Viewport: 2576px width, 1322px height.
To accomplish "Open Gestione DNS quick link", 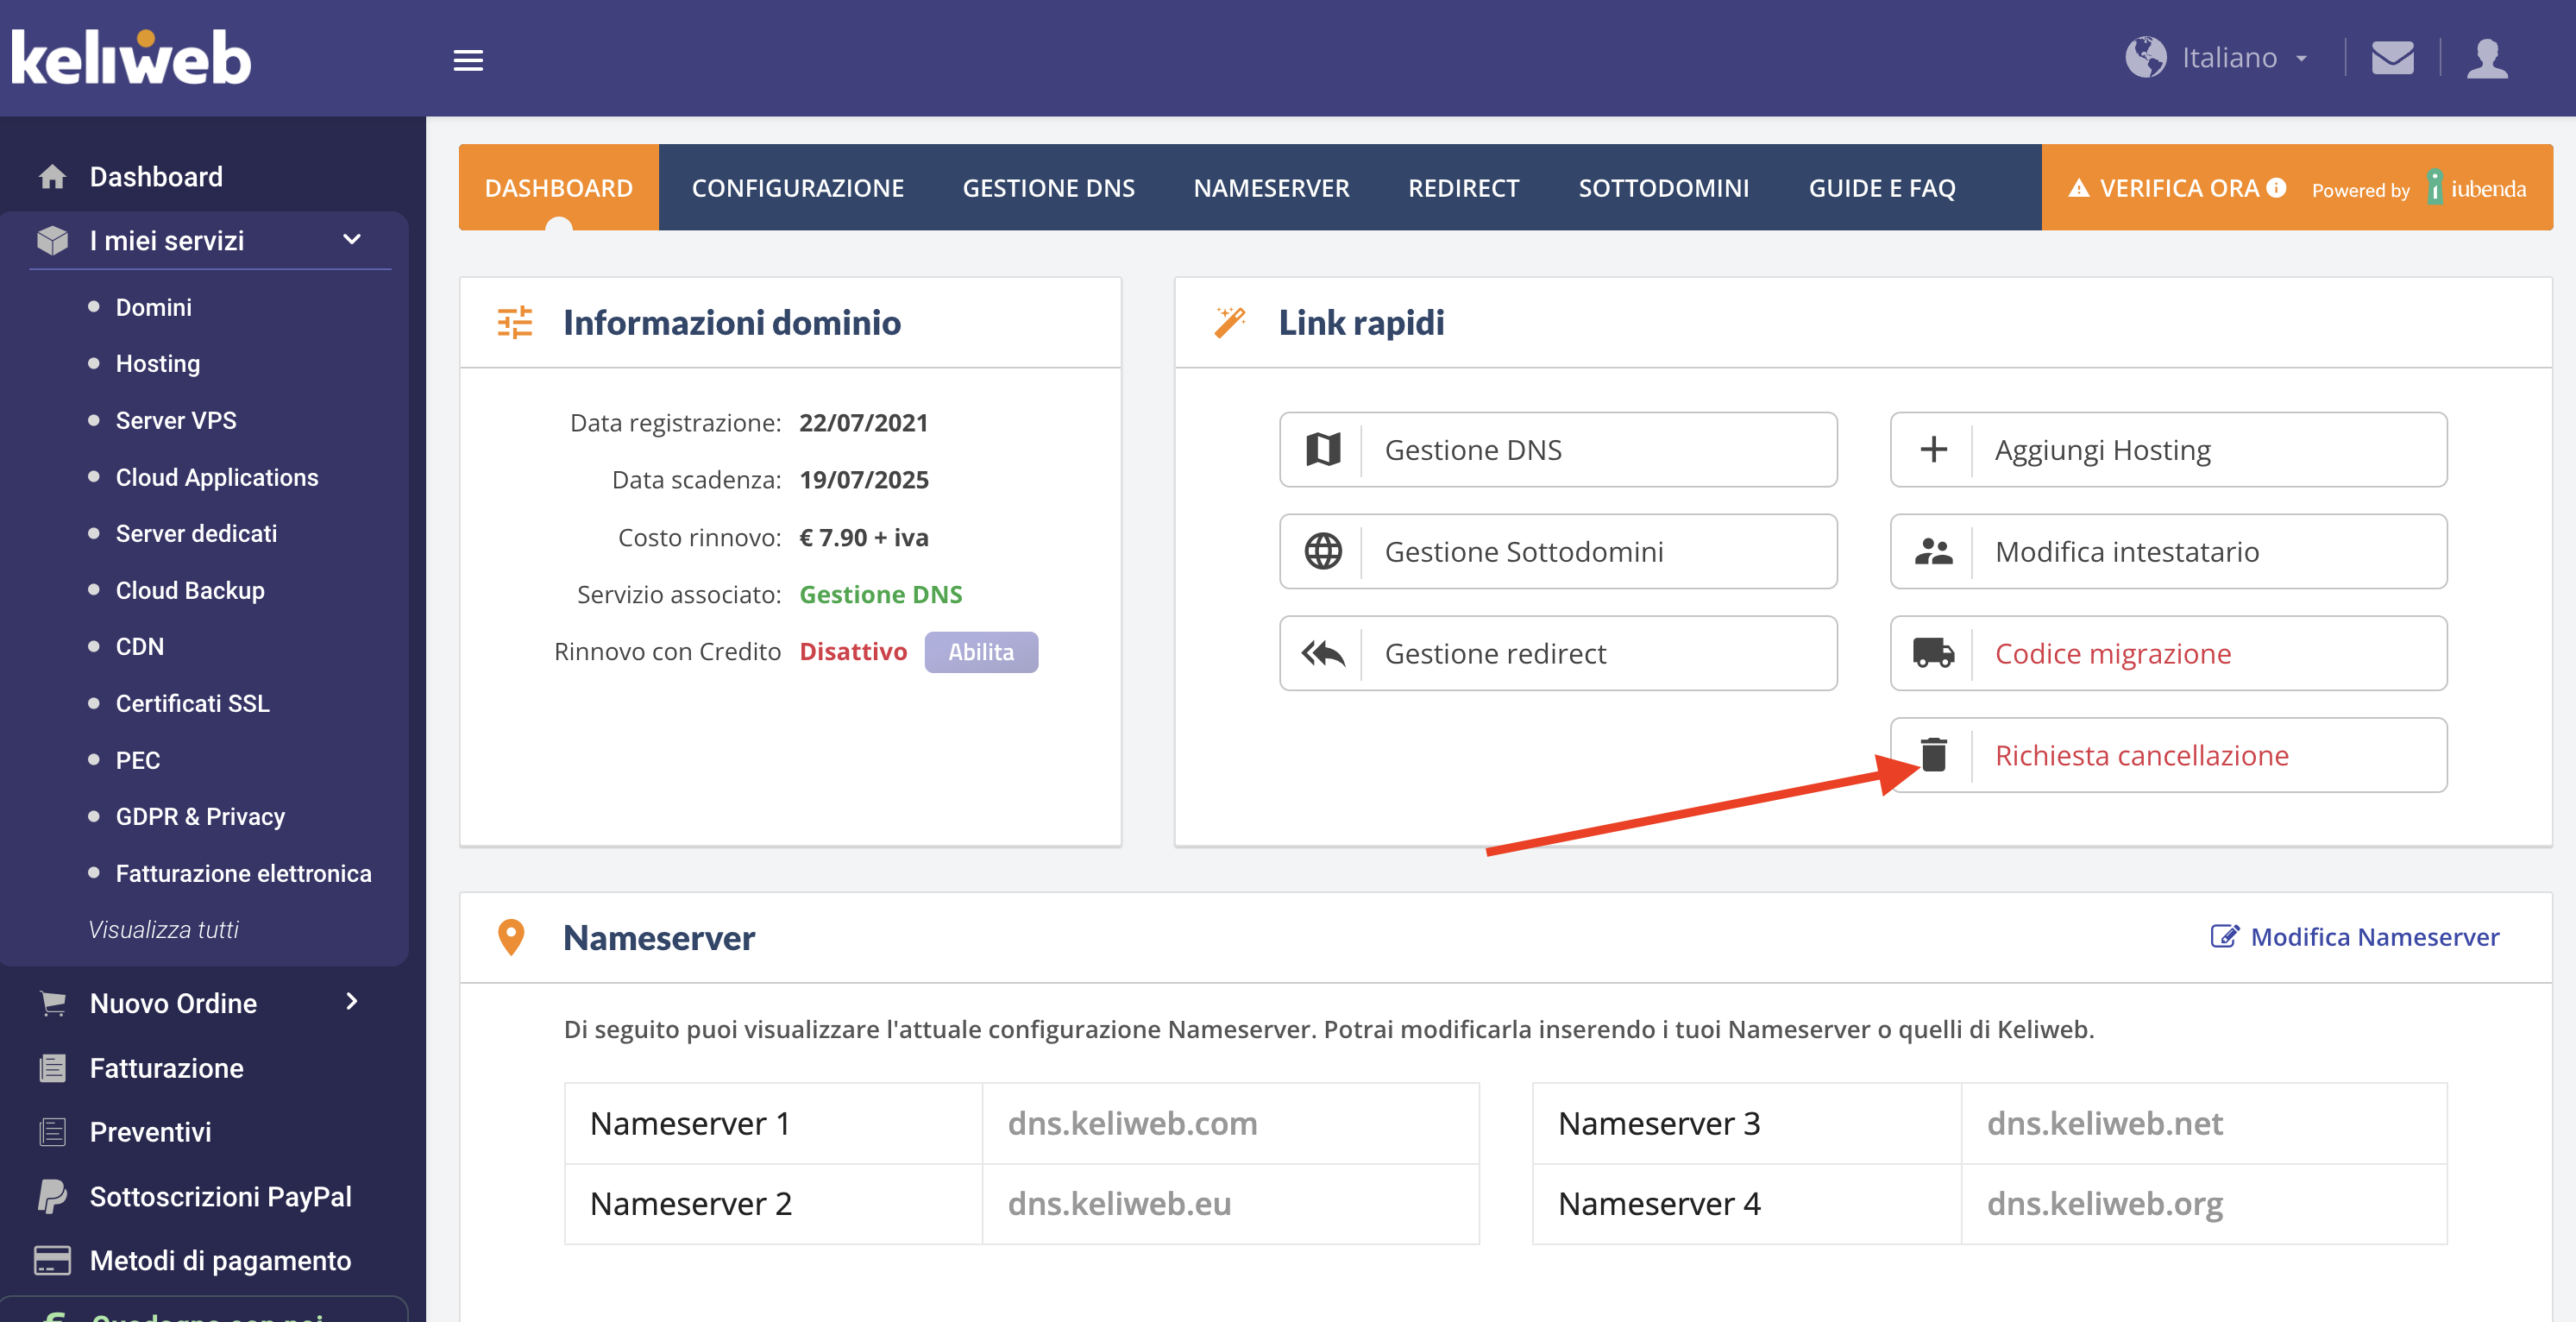I will click(x=1557, y=450).
